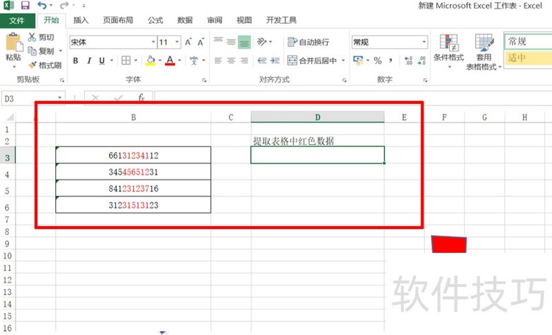Click the phonetic guide (文) icon
This screenshot has height=335, width=552.
click(x=194, y=61)
